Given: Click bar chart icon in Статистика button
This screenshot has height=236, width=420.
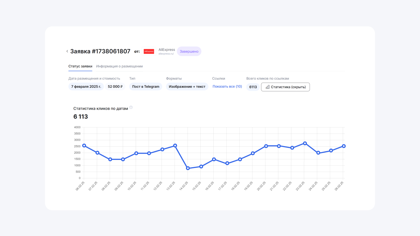Looking at the screenshot, I should pyautogui.click(x=268, y=87).
